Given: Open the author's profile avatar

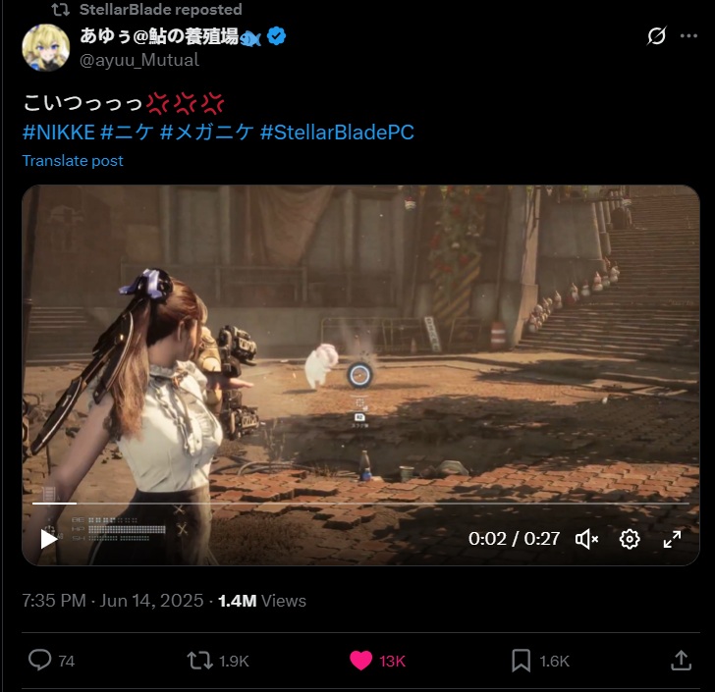Looking at the screenshot, I should click(x=45, y=47).
